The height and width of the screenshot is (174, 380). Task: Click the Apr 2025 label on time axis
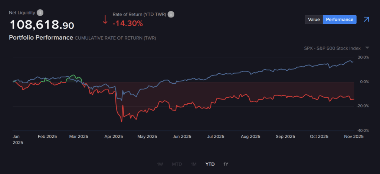113,137
